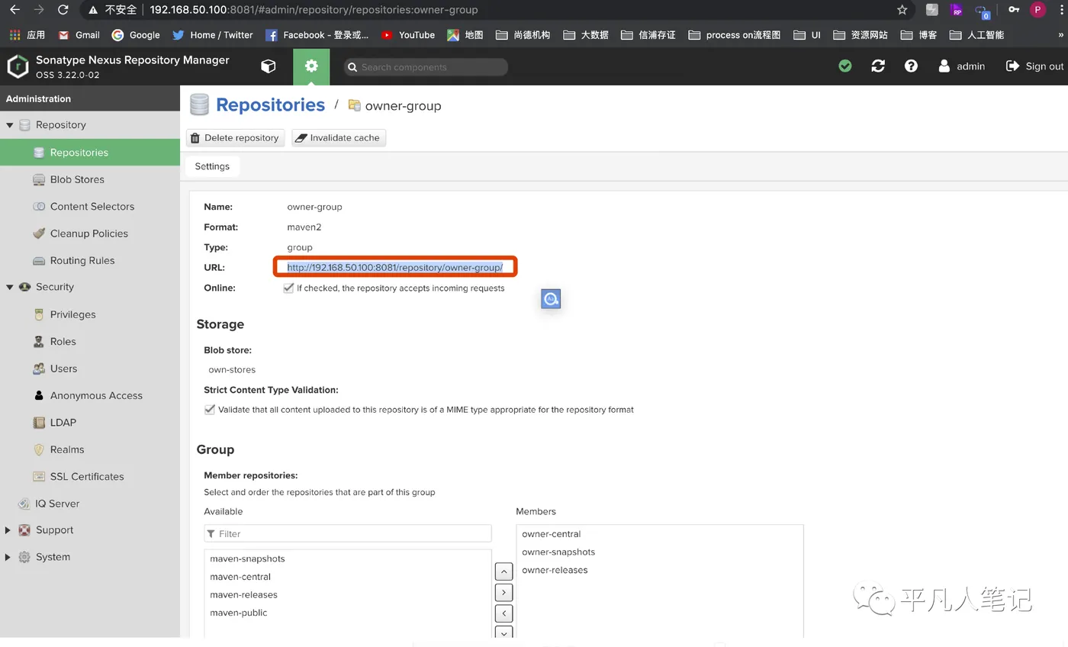The height and width of the screenshot is (647, 1068).
Task: Select maven-central in Available list
Action: click(x=348, y=578)
